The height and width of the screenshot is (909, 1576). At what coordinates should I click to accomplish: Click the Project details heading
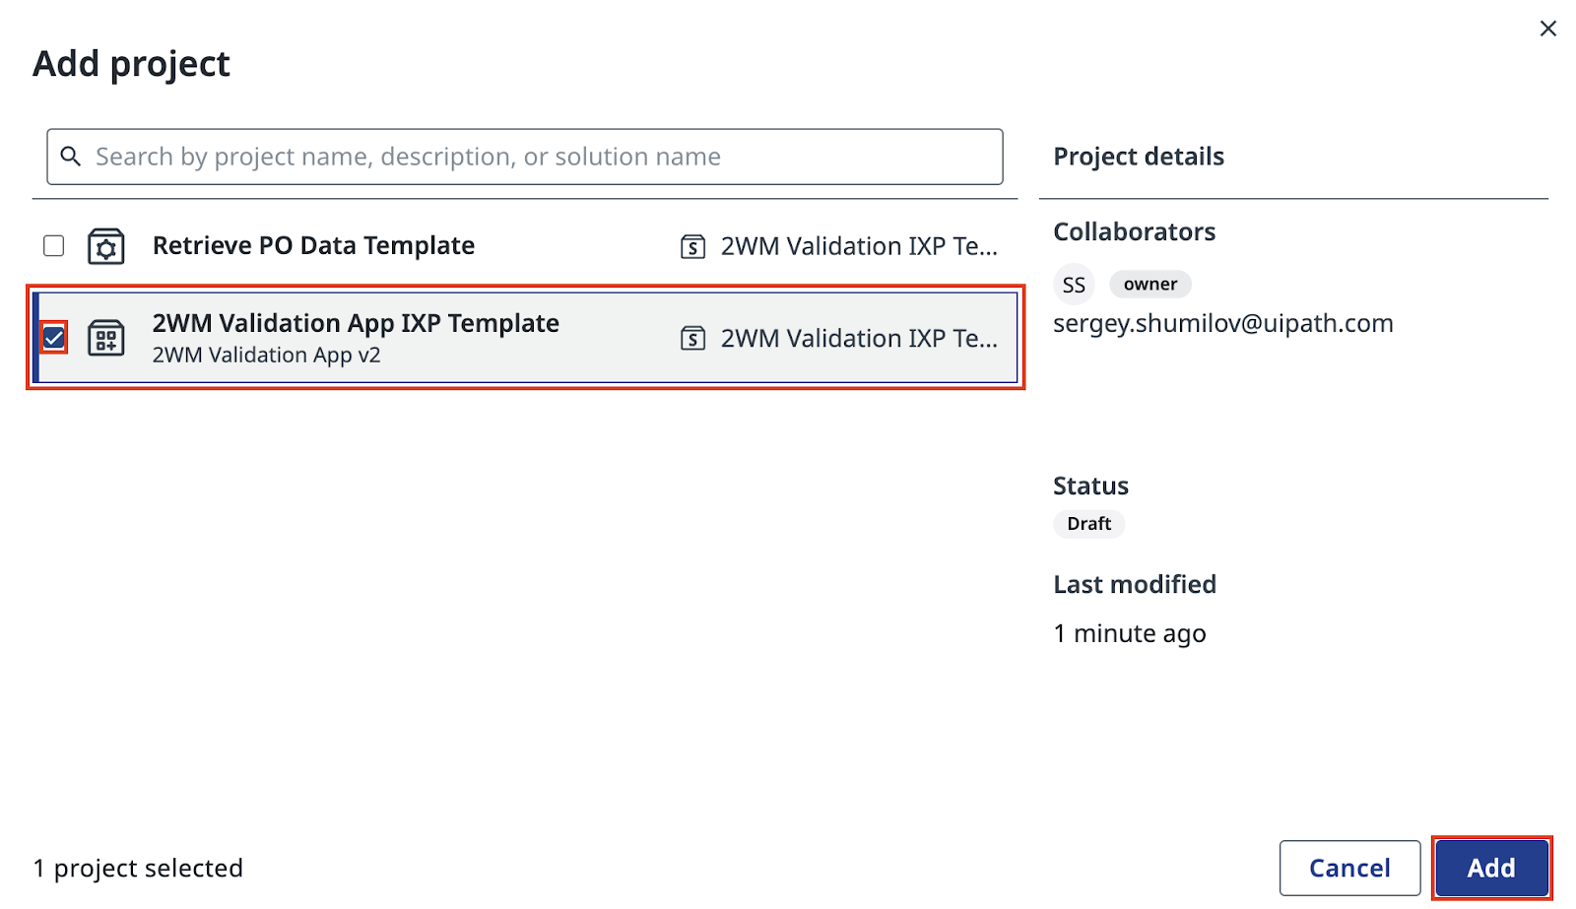coord(1139,157)
